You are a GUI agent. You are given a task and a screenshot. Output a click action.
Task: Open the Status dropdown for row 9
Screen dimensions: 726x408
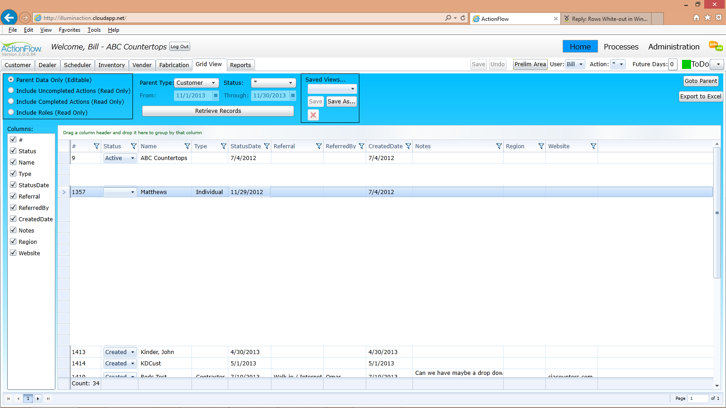tap(120, 158)
